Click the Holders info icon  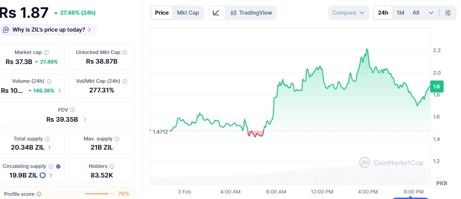112,167
